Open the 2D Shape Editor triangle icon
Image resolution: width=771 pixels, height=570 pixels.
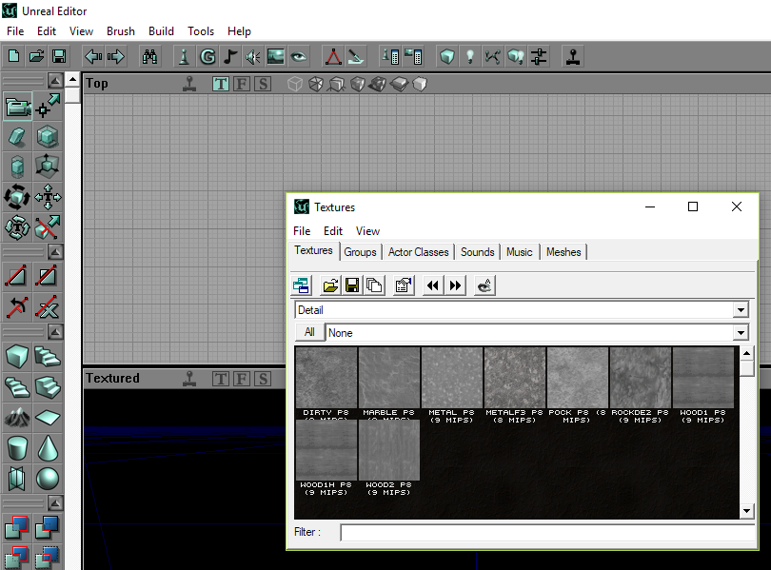(x=333, y=56)
